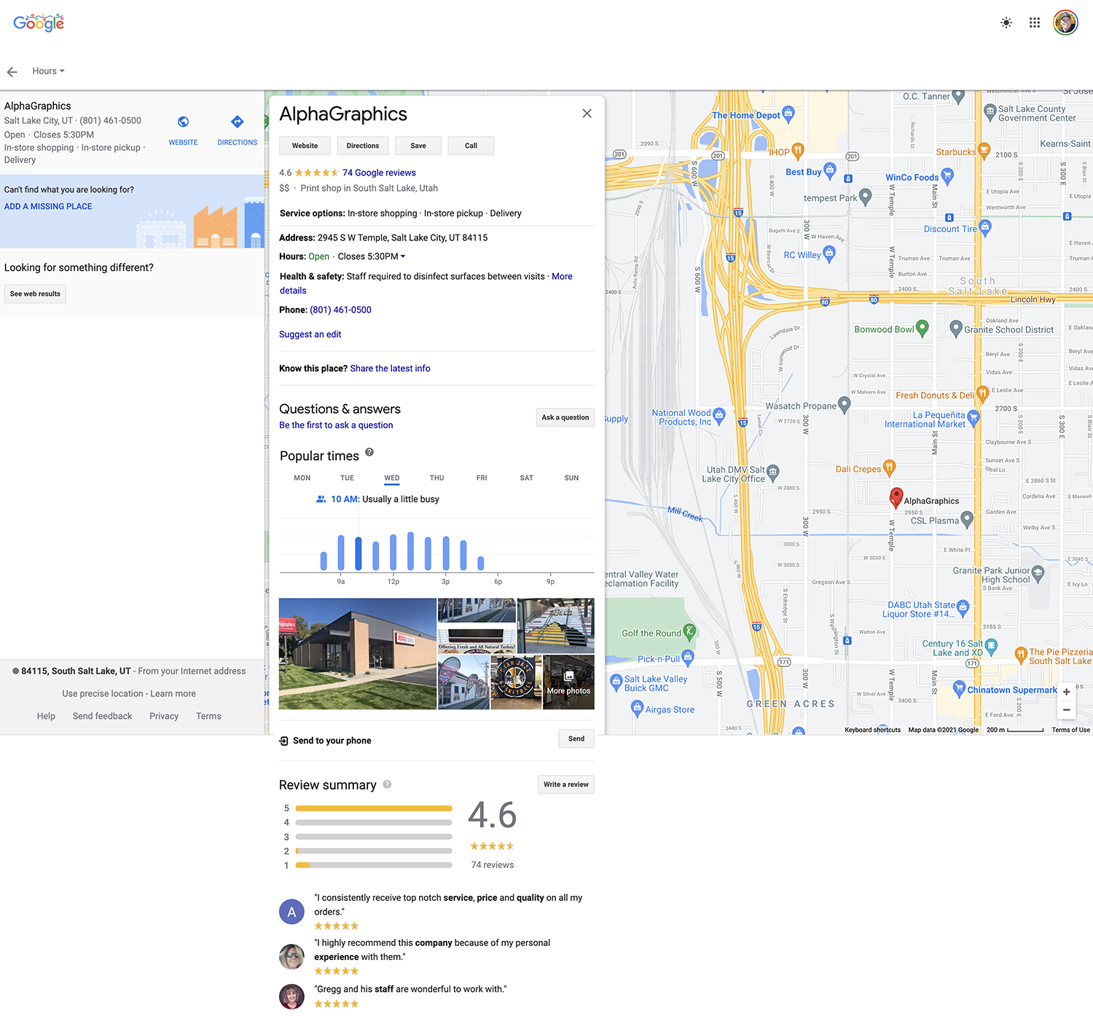
Task: Call phone number (801) 461-0500 link
Action: coord(340,310)
